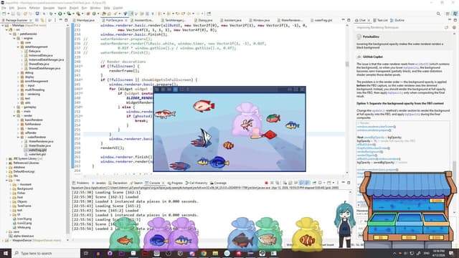Click the blue-roofed fish shop stall
The image size is (459, 258).
pos(408,209)
